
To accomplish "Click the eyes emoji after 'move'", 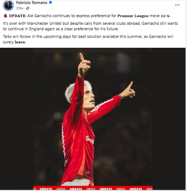I will (163, 16).
